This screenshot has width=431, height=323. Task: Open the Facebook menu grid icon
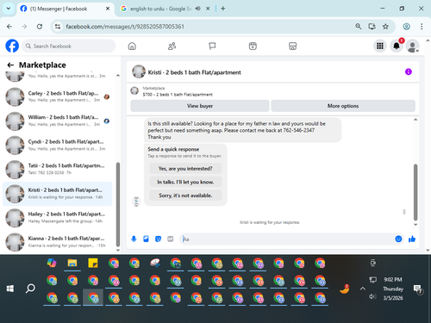pyautogui.click(x=380, y=46)
